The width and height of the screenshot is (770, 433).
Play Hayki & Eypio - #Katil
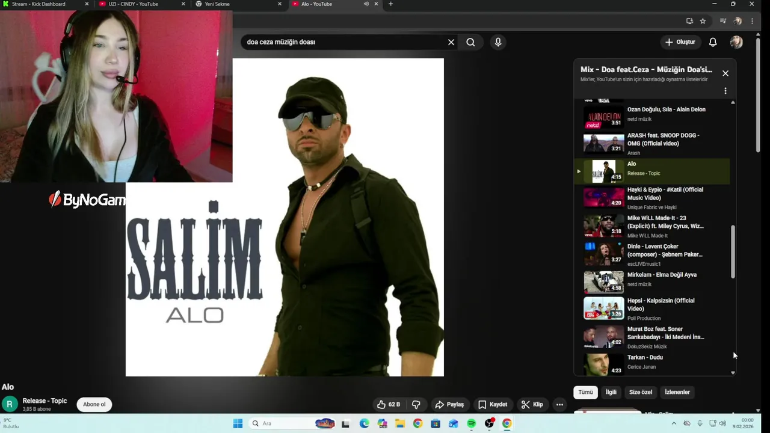[652, 198]
